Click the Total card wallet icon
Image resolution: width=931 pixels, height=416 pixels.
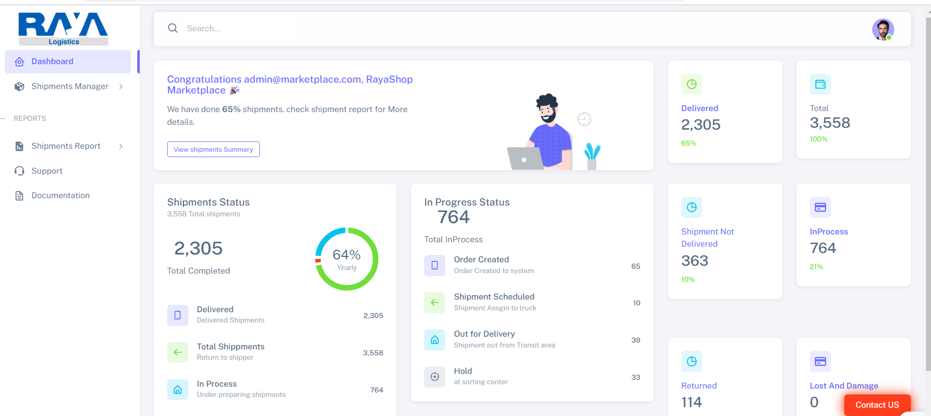point(820,84)
